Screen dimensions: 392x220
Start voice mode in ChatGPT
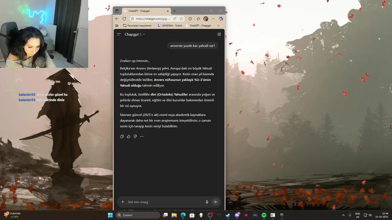(216, 202)
